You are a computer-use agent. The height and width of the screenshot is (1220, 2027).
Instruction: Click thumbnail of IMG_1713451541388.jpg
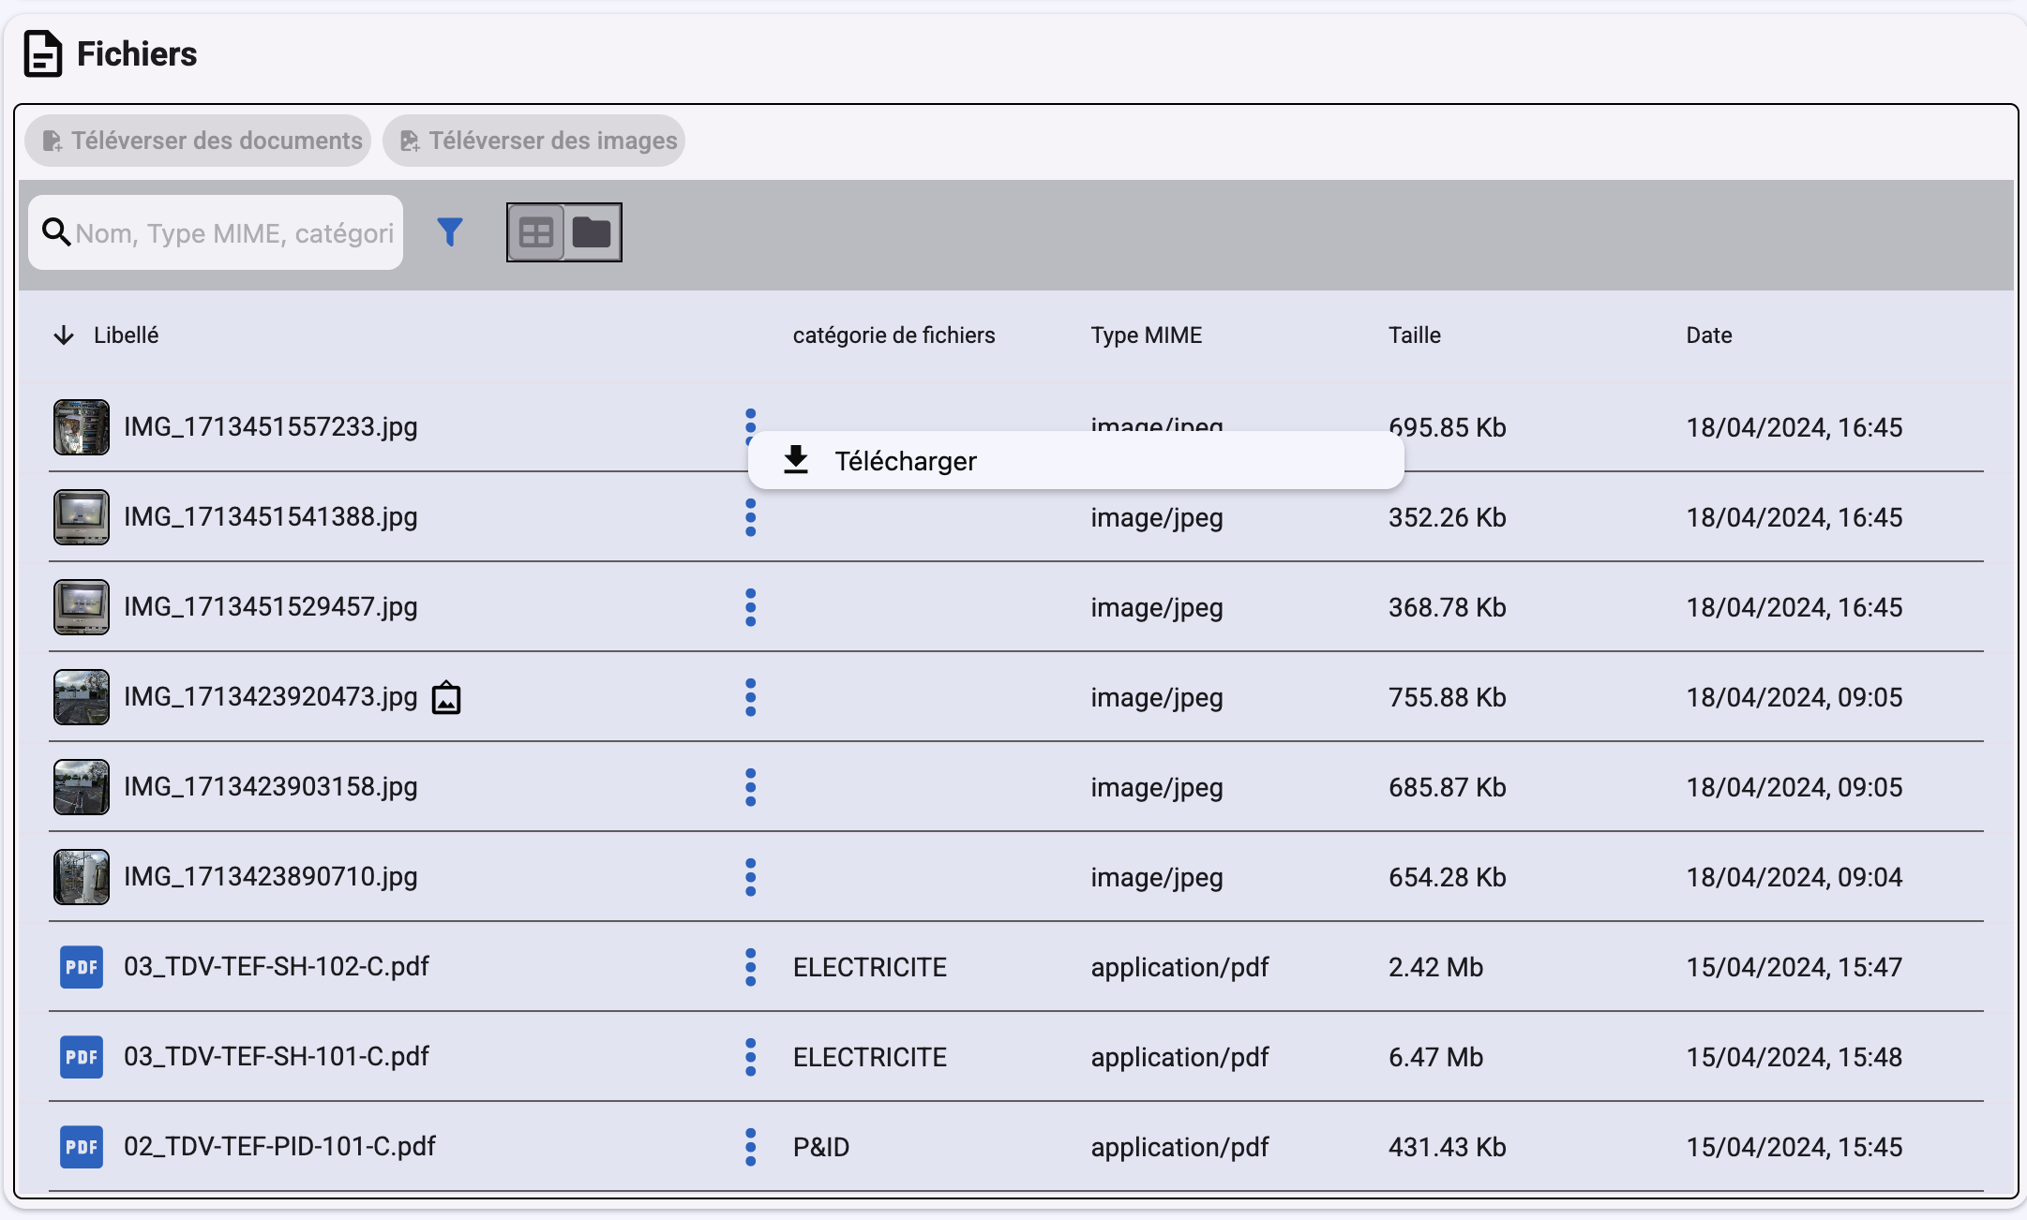point(82,517)
